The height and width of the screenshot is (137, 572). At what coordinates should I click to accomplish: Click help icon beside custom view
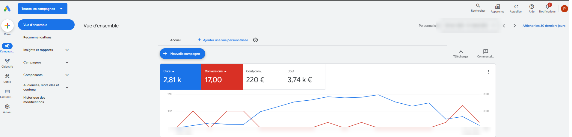tap(255, 40)
